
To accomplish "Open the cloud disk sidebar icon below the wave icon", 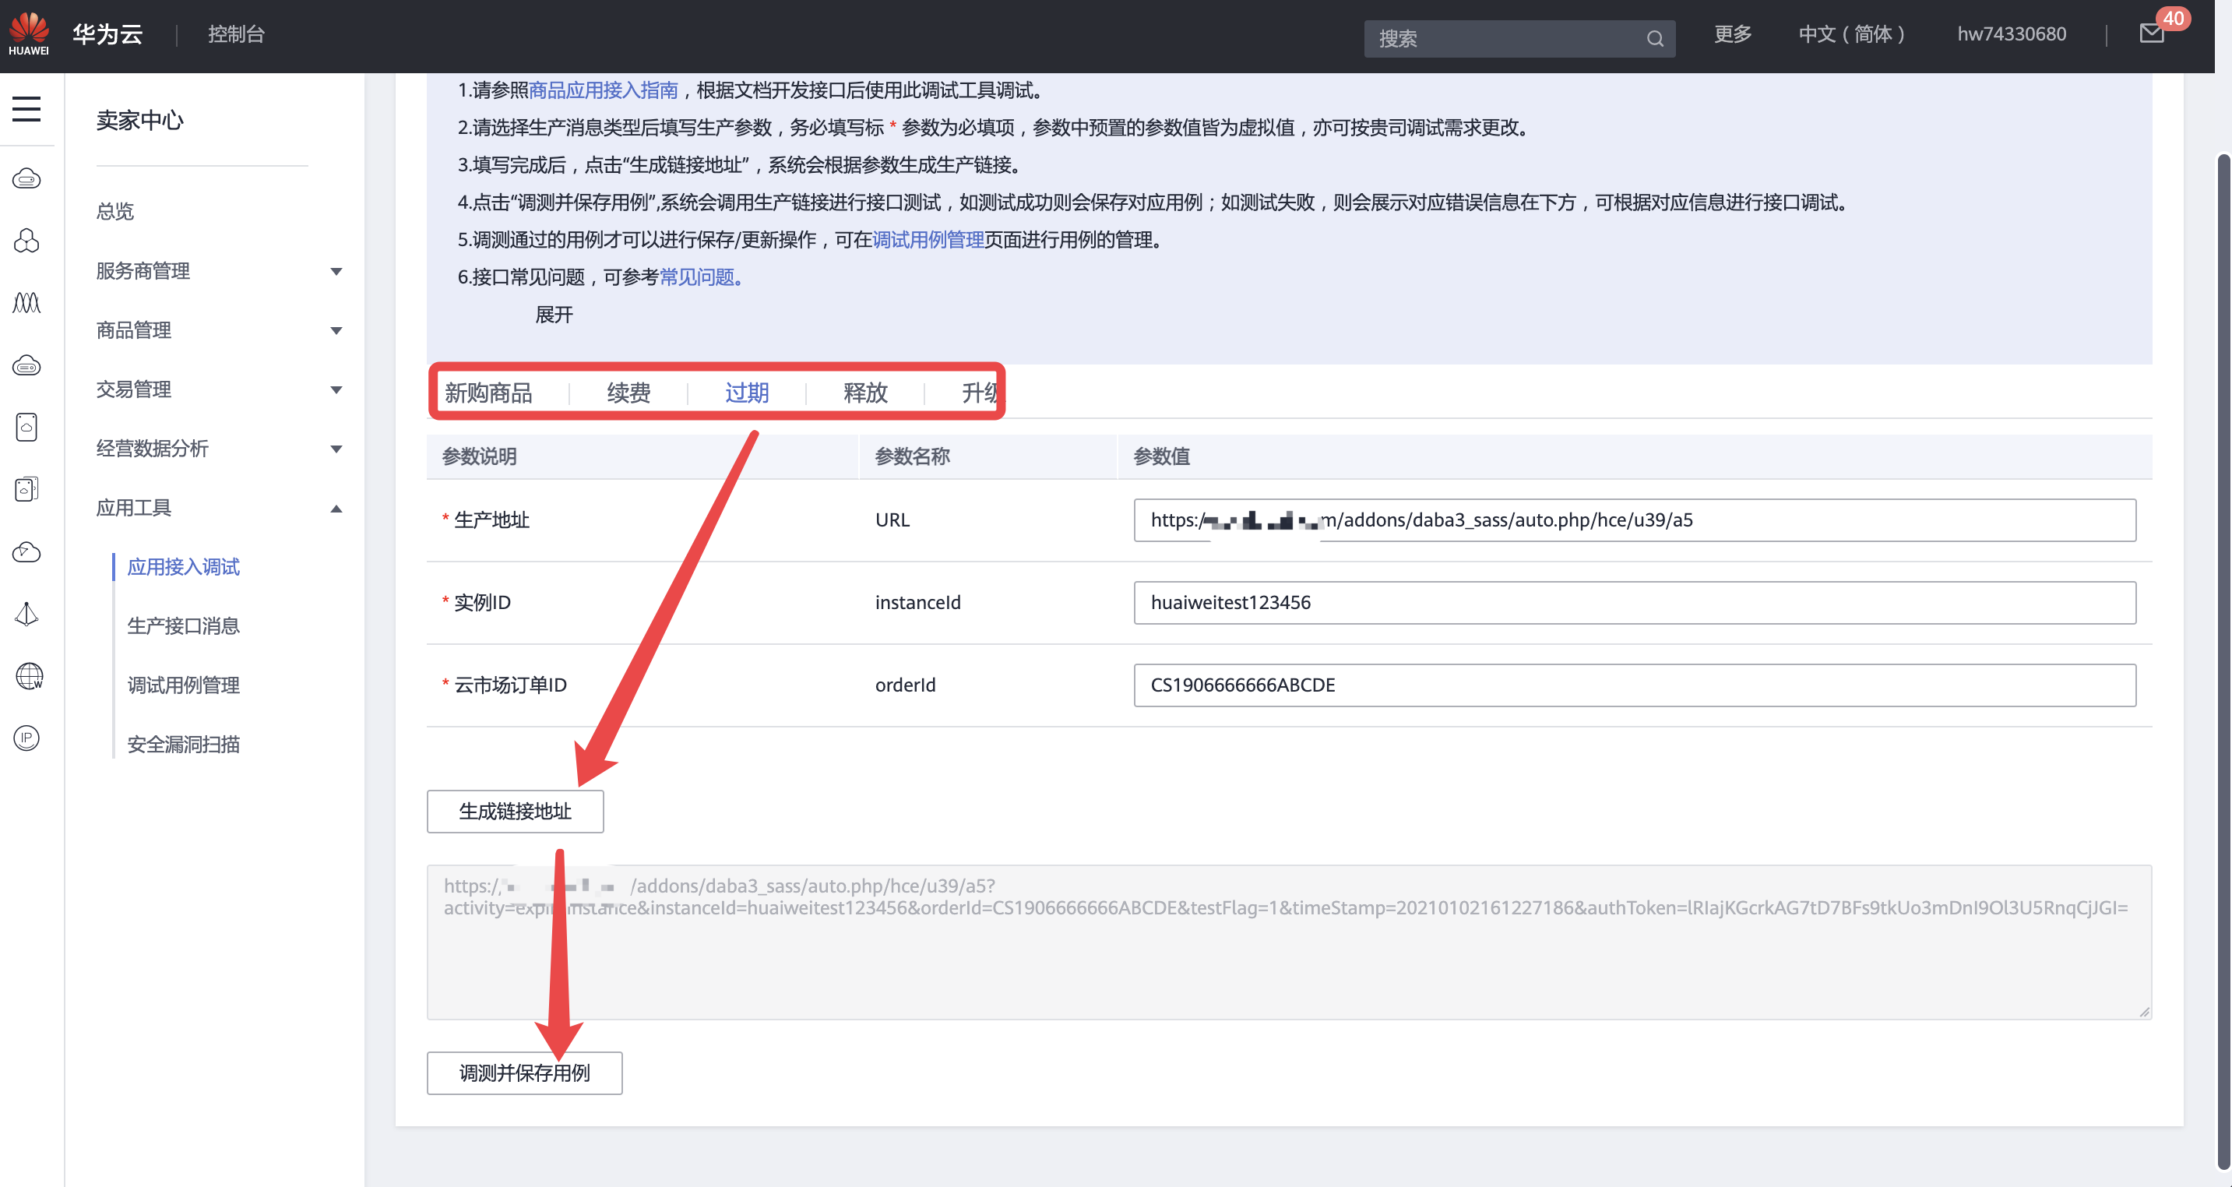I will [x=26, y=365].
